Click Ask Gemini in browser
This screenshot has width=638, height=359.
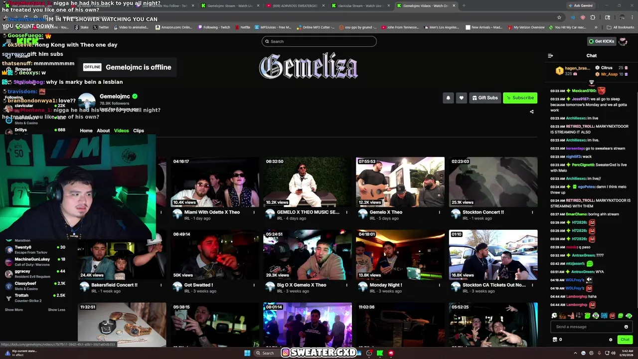click(x=580, y=5)
